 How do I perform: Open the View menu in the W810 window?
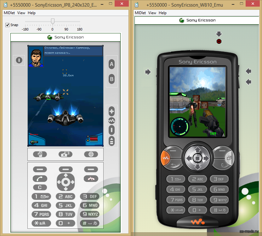point(152,13)
